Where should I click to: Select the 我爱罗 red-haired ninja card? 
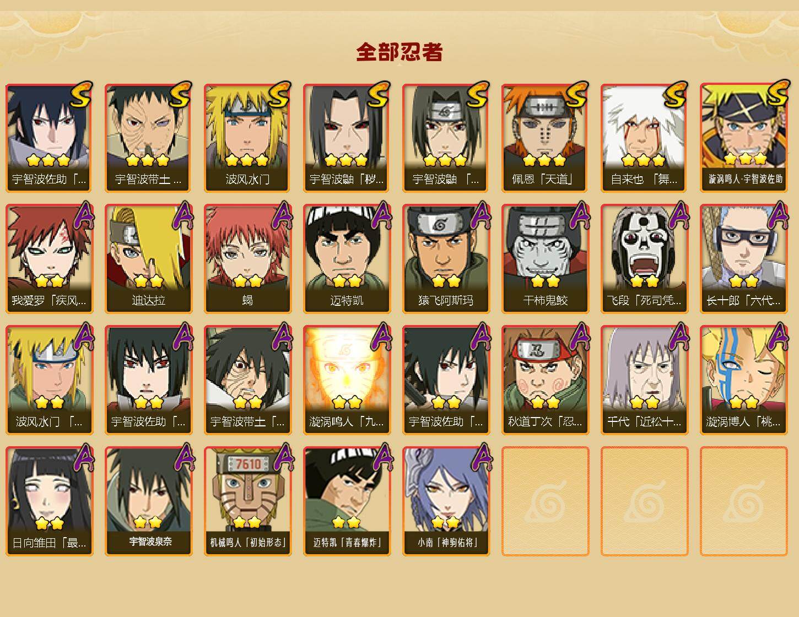[x=49, y=259]
